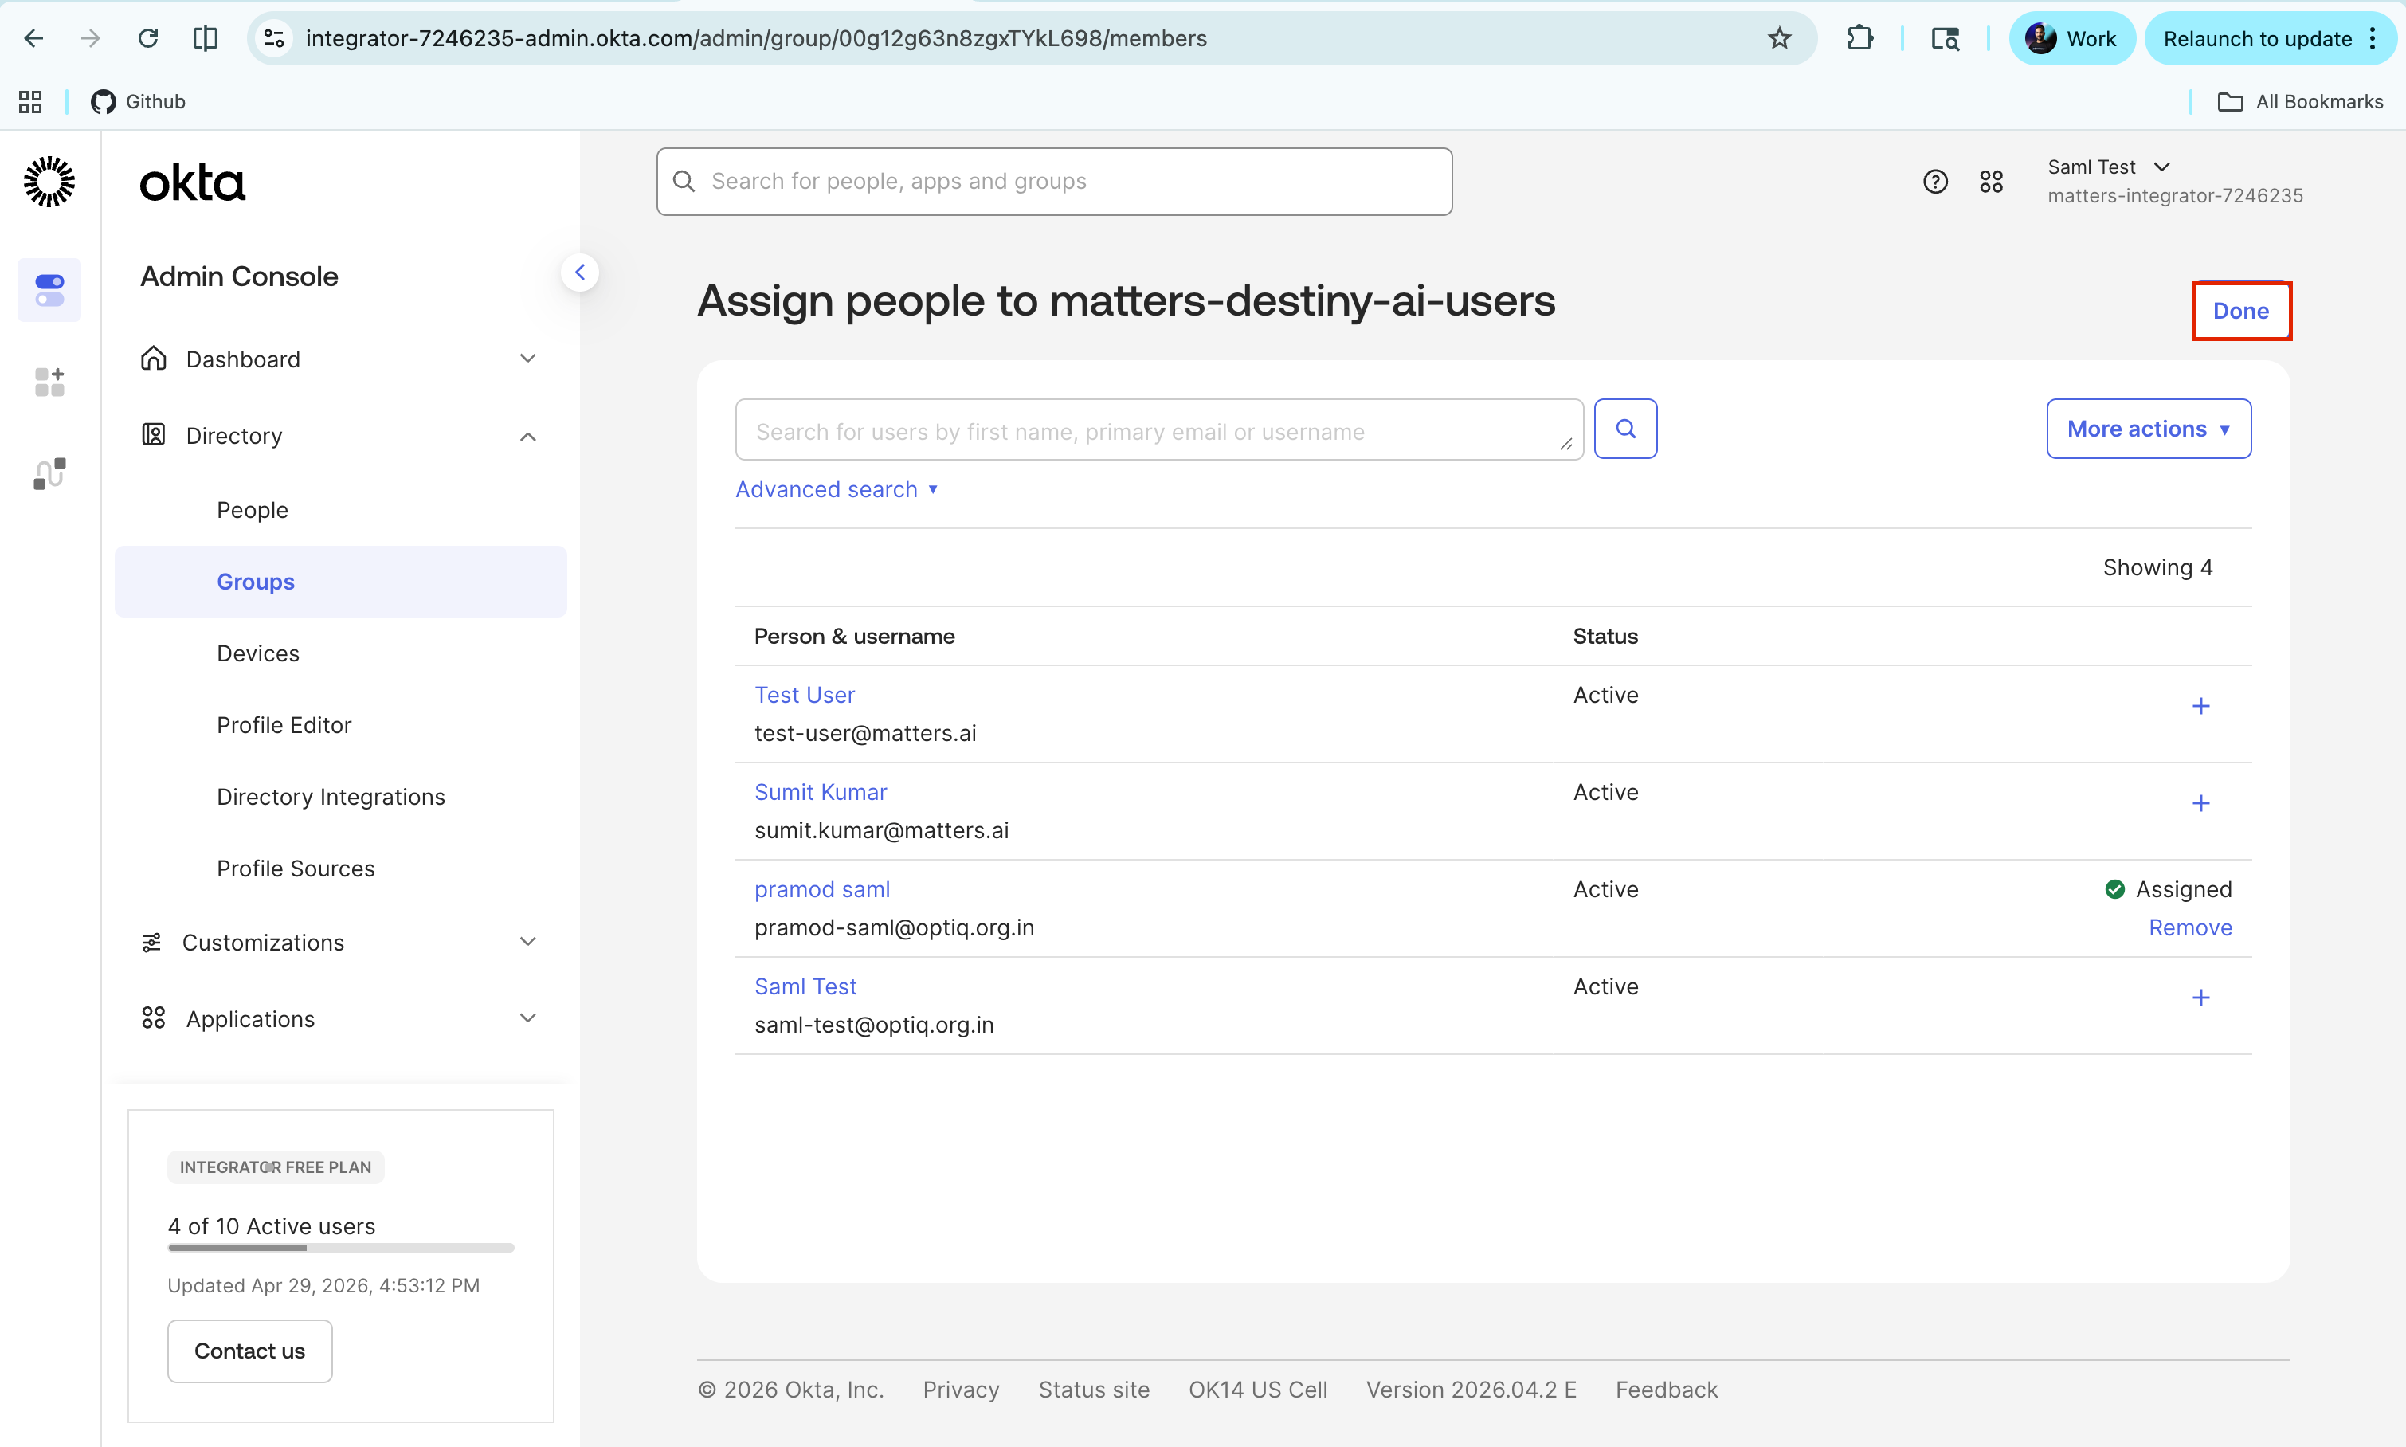Click the sumit.kumar@matters.ai username text
The image size is (2406, 1447).
pyautogui.click(x=881, y=831)
